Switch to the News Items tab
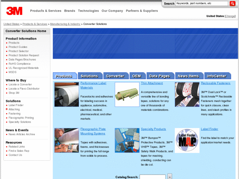The height and width of the screenshot is (179, 239). click(189, 76)
